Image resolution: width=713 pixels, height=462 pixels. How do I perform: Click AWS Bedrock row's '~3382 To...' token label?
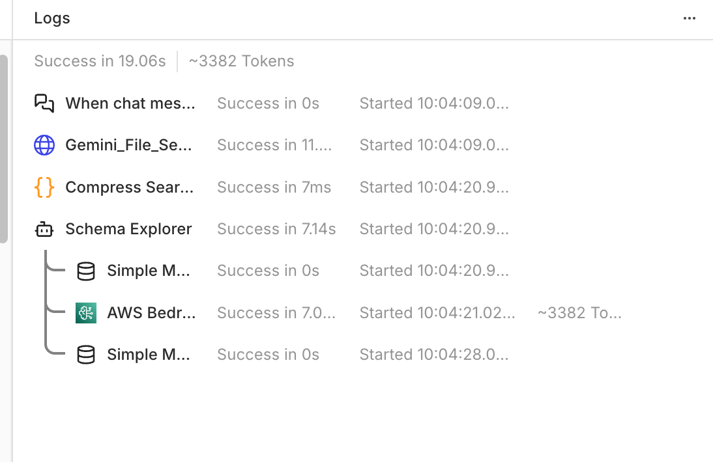[579, 313]
